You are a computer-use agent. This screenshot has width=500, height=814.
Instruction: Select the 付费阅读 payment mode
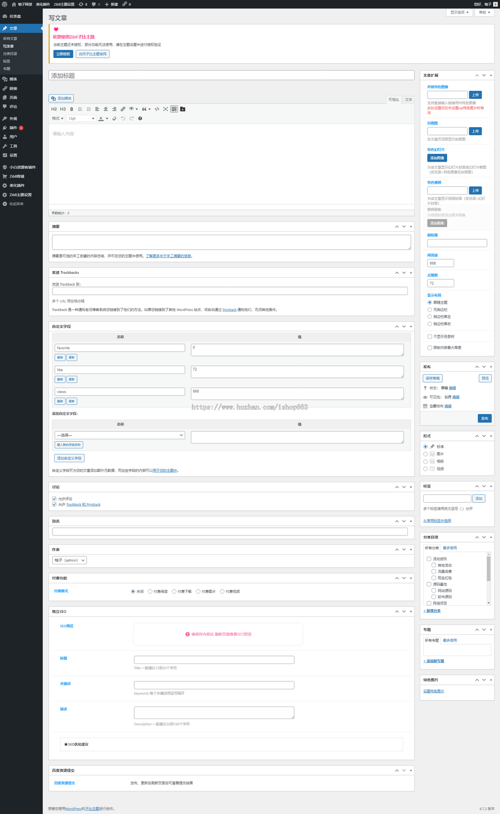(x=150, y=591)
